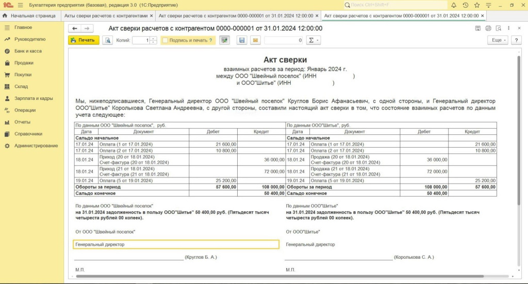Expand the Еще dropdown menu
The width and height of the screenshot is (528, 284).
(x=497, y=40)
